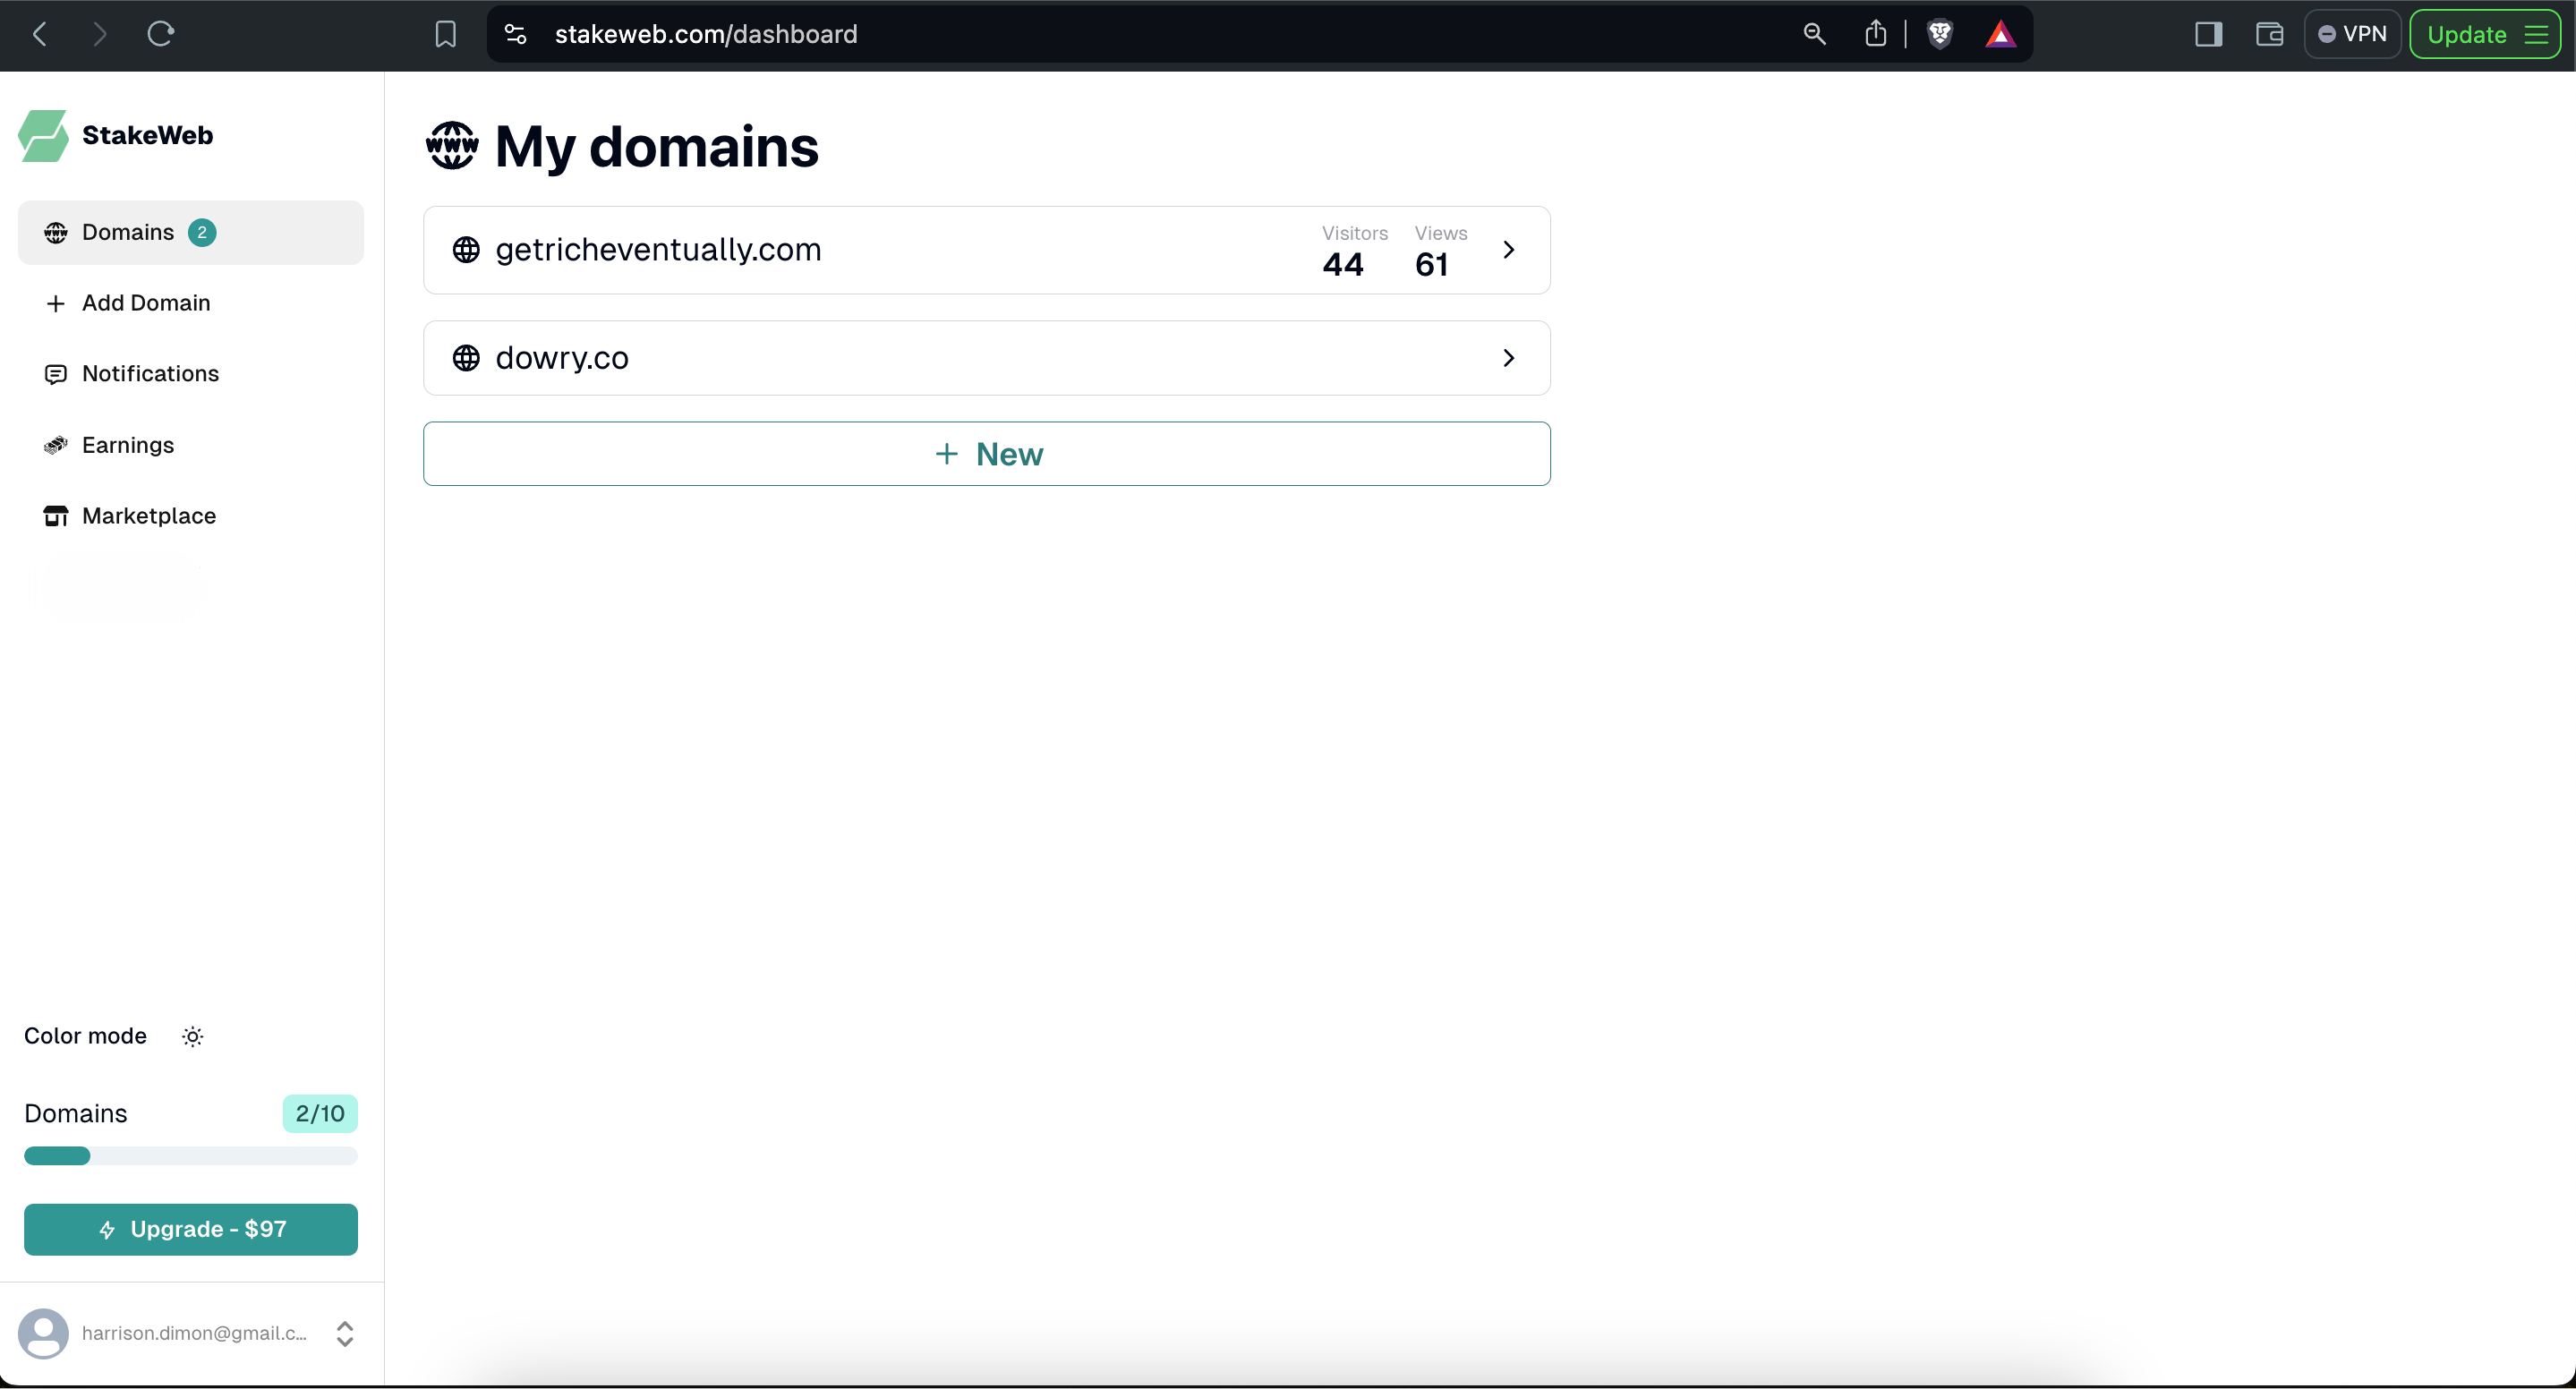Expand details for getricheventually.com

(1508, 250)
